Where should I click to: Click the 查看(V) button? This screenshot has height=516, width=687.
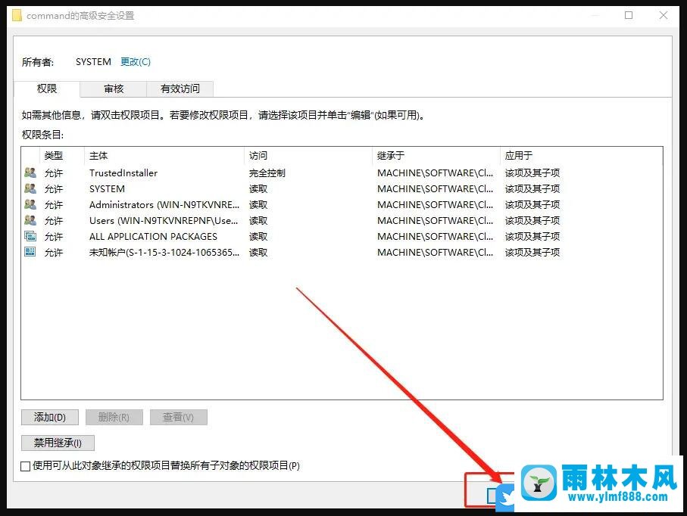pyautogui.click(x=178, y=417)
